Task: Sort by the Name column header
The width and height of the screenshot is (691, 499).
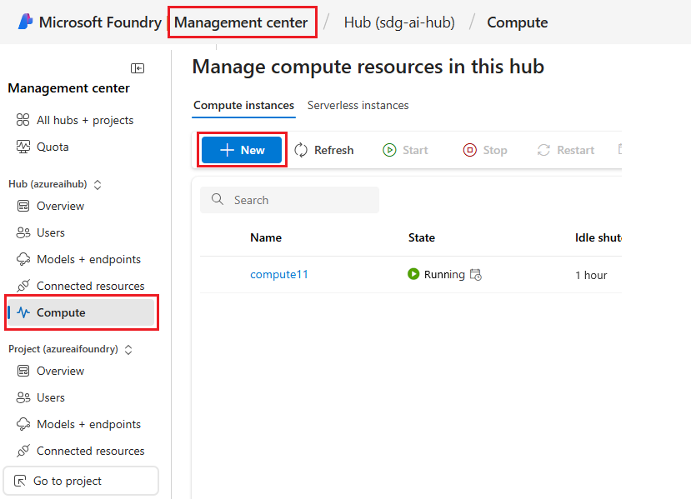Action: click(x=266, y=237)
